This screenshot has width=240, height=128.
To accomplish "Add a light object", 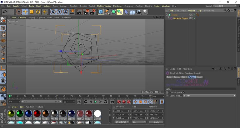I will click(145, 12).
